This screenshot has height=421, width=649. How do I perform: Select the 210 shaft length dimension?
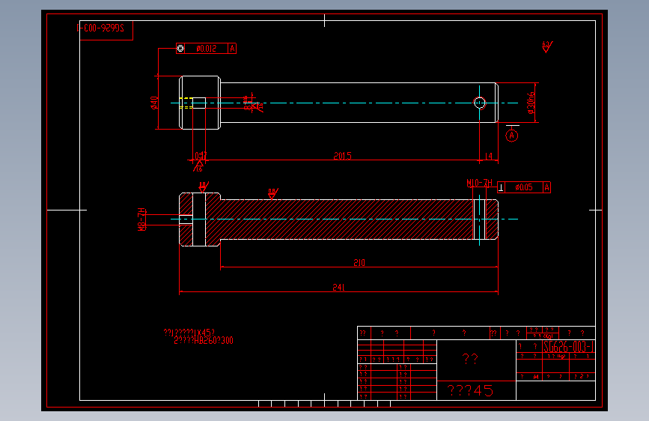point(359,263)
